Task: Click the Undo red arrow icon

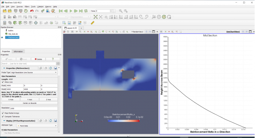Action: [x=32, y=11]
